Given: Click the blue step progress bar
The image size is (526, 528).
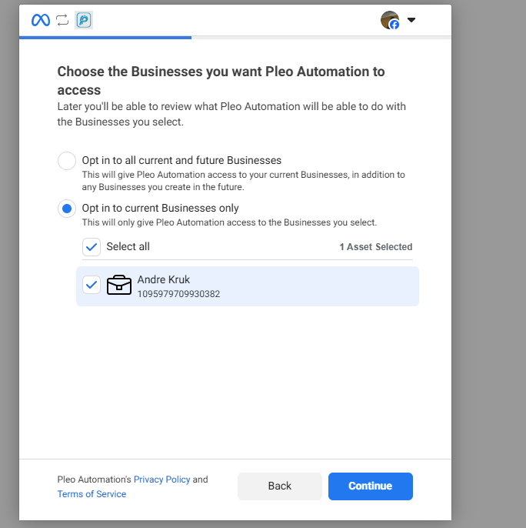Looking at the screenshot, I should tap(105, 38).
